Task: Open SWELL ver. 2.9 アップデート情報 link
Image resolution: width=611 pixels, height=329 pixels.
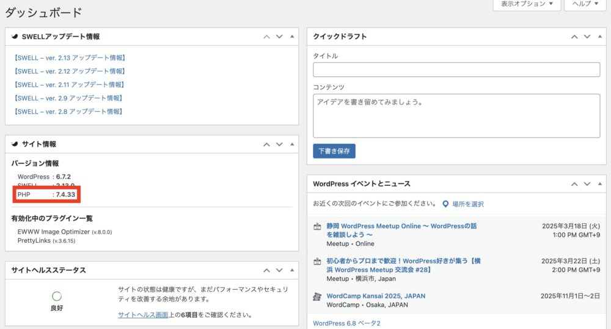Action: coord(68,98)
